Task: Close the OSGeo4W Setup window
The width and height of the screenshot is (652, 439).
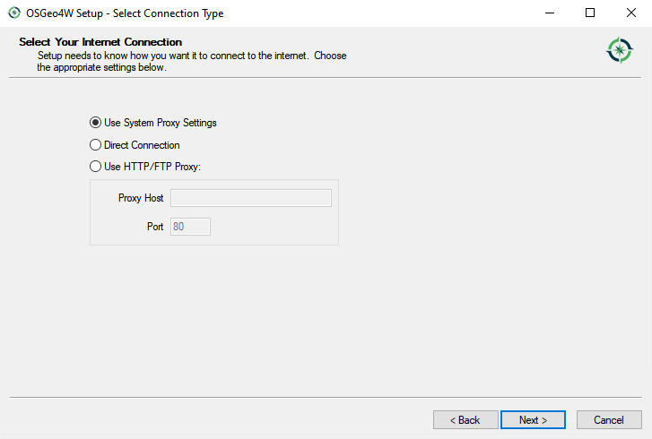Action: click(x=630, y=13)
